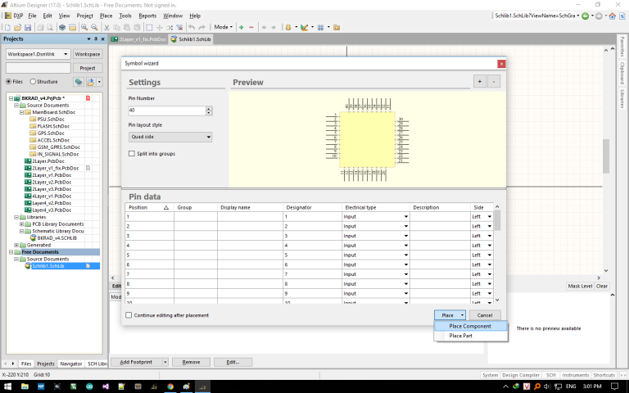Select the Structure radio button
629x393 pixels.
click(x=34, y=82)
